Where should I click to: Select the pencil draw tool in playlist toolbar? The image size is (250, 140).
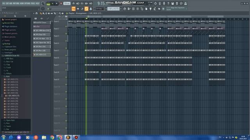click(x=41, y=14)
